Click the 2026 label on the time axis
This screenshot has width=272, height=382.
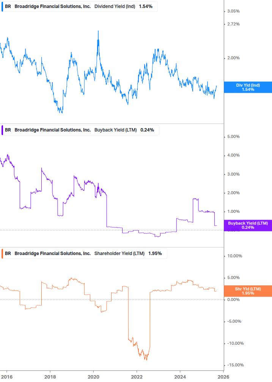pos(223,377)
